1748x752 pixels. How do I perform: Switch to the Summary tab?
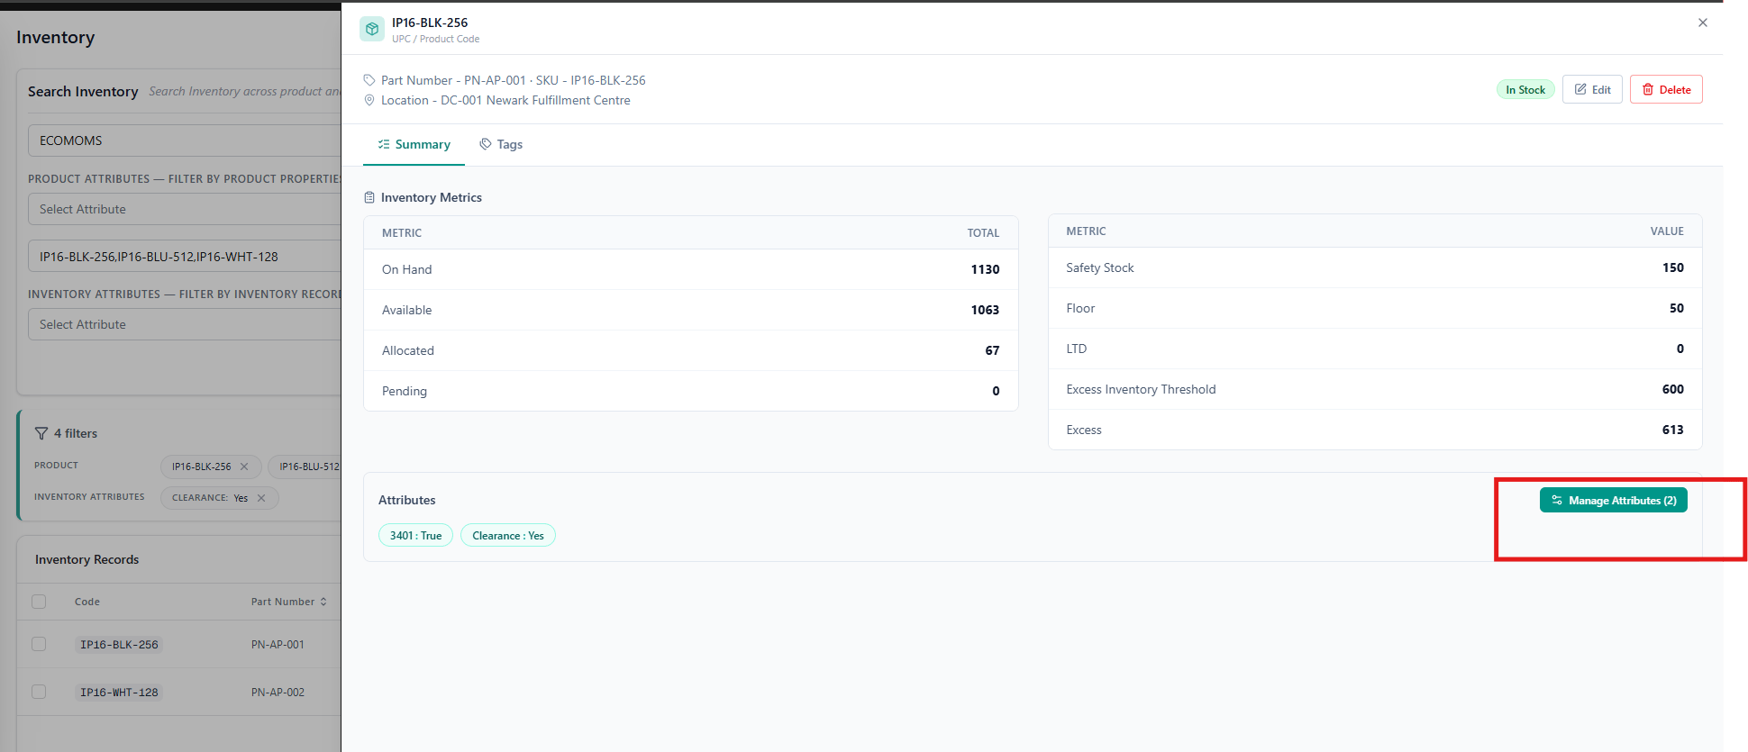point(414,144)
